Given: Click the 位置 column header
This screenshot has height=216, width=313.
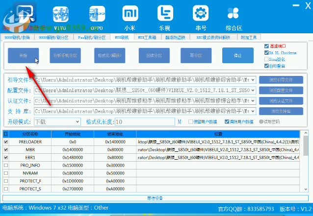Looking at the screenshot, I should (x=218, y=134).
